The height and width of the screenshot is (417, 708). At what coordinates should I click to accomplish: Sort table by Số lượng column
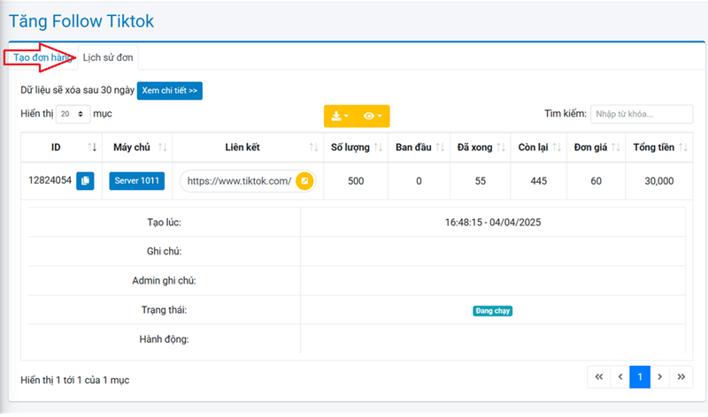click(x=356, y=148)
